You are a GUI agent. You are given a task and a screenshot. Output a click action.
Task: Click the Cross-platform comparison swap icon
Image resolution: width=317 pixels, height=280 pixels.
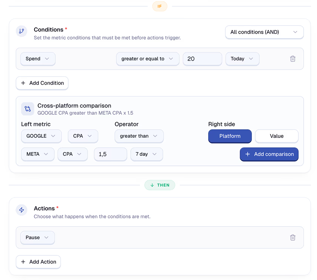pos(28,109)
